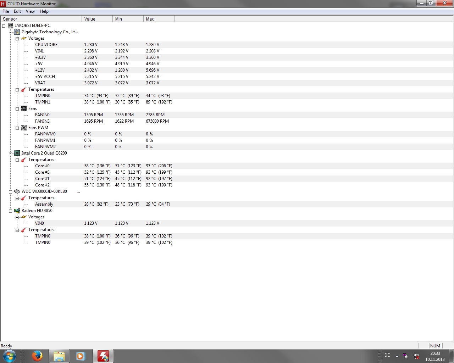Viewport: 454px width, 363px height.
Task: Click the thermometer icon above the TMPIN1 row
Action: pyautogui.click(x=24, y=89)
